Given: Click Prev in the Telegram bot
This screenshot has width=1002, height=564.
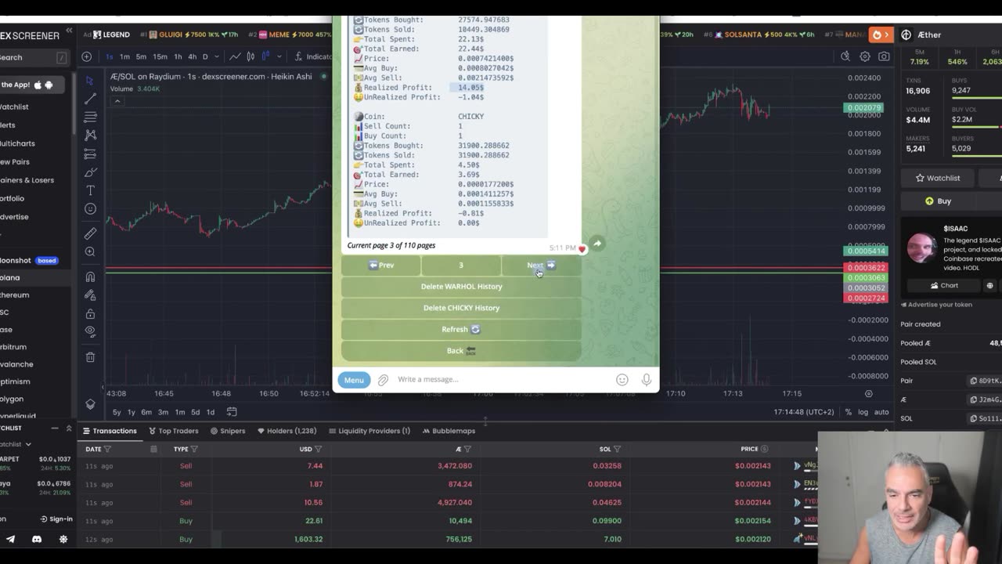Looking at the screenshot, I should (x=380, y=266).
